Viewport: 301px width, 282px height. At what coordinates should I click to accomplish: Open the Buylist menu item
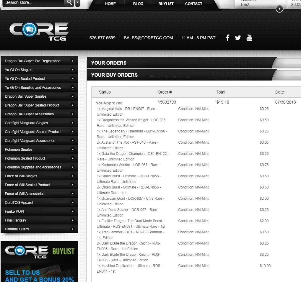[166, 4]
